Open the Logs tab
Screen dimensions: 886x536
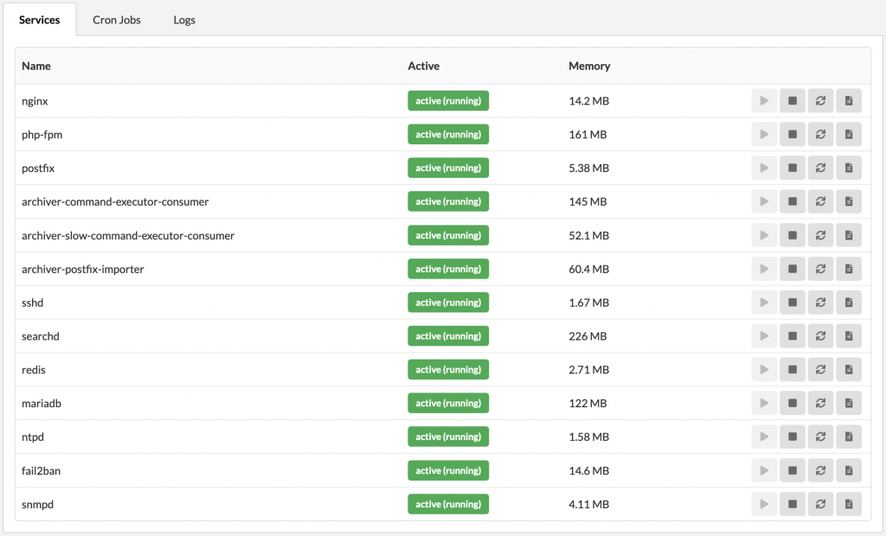[184, 20]
